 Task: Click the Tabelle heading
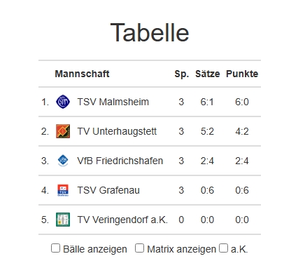pos(150,32)
